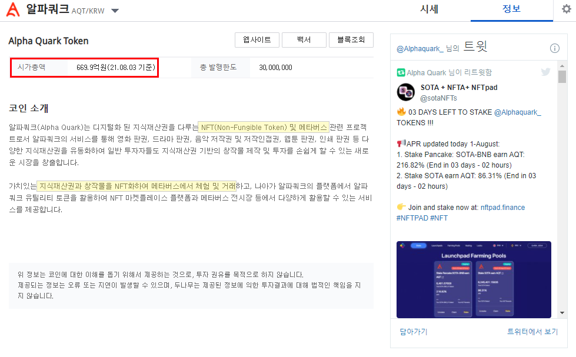Click the 시가총액 value 669.9억원
576x357 pixels.
[116, 68]
